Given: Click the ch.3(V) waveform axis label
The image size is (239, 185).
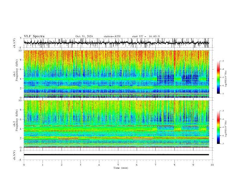Looking at the screenshot, I should (14, 155).
